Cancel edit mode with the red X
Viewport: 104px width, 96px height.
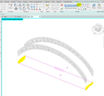62,5
